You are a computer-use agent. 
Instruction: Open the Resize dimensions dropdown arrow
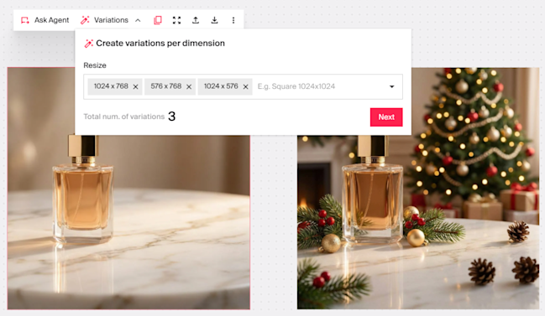[391, 86]
